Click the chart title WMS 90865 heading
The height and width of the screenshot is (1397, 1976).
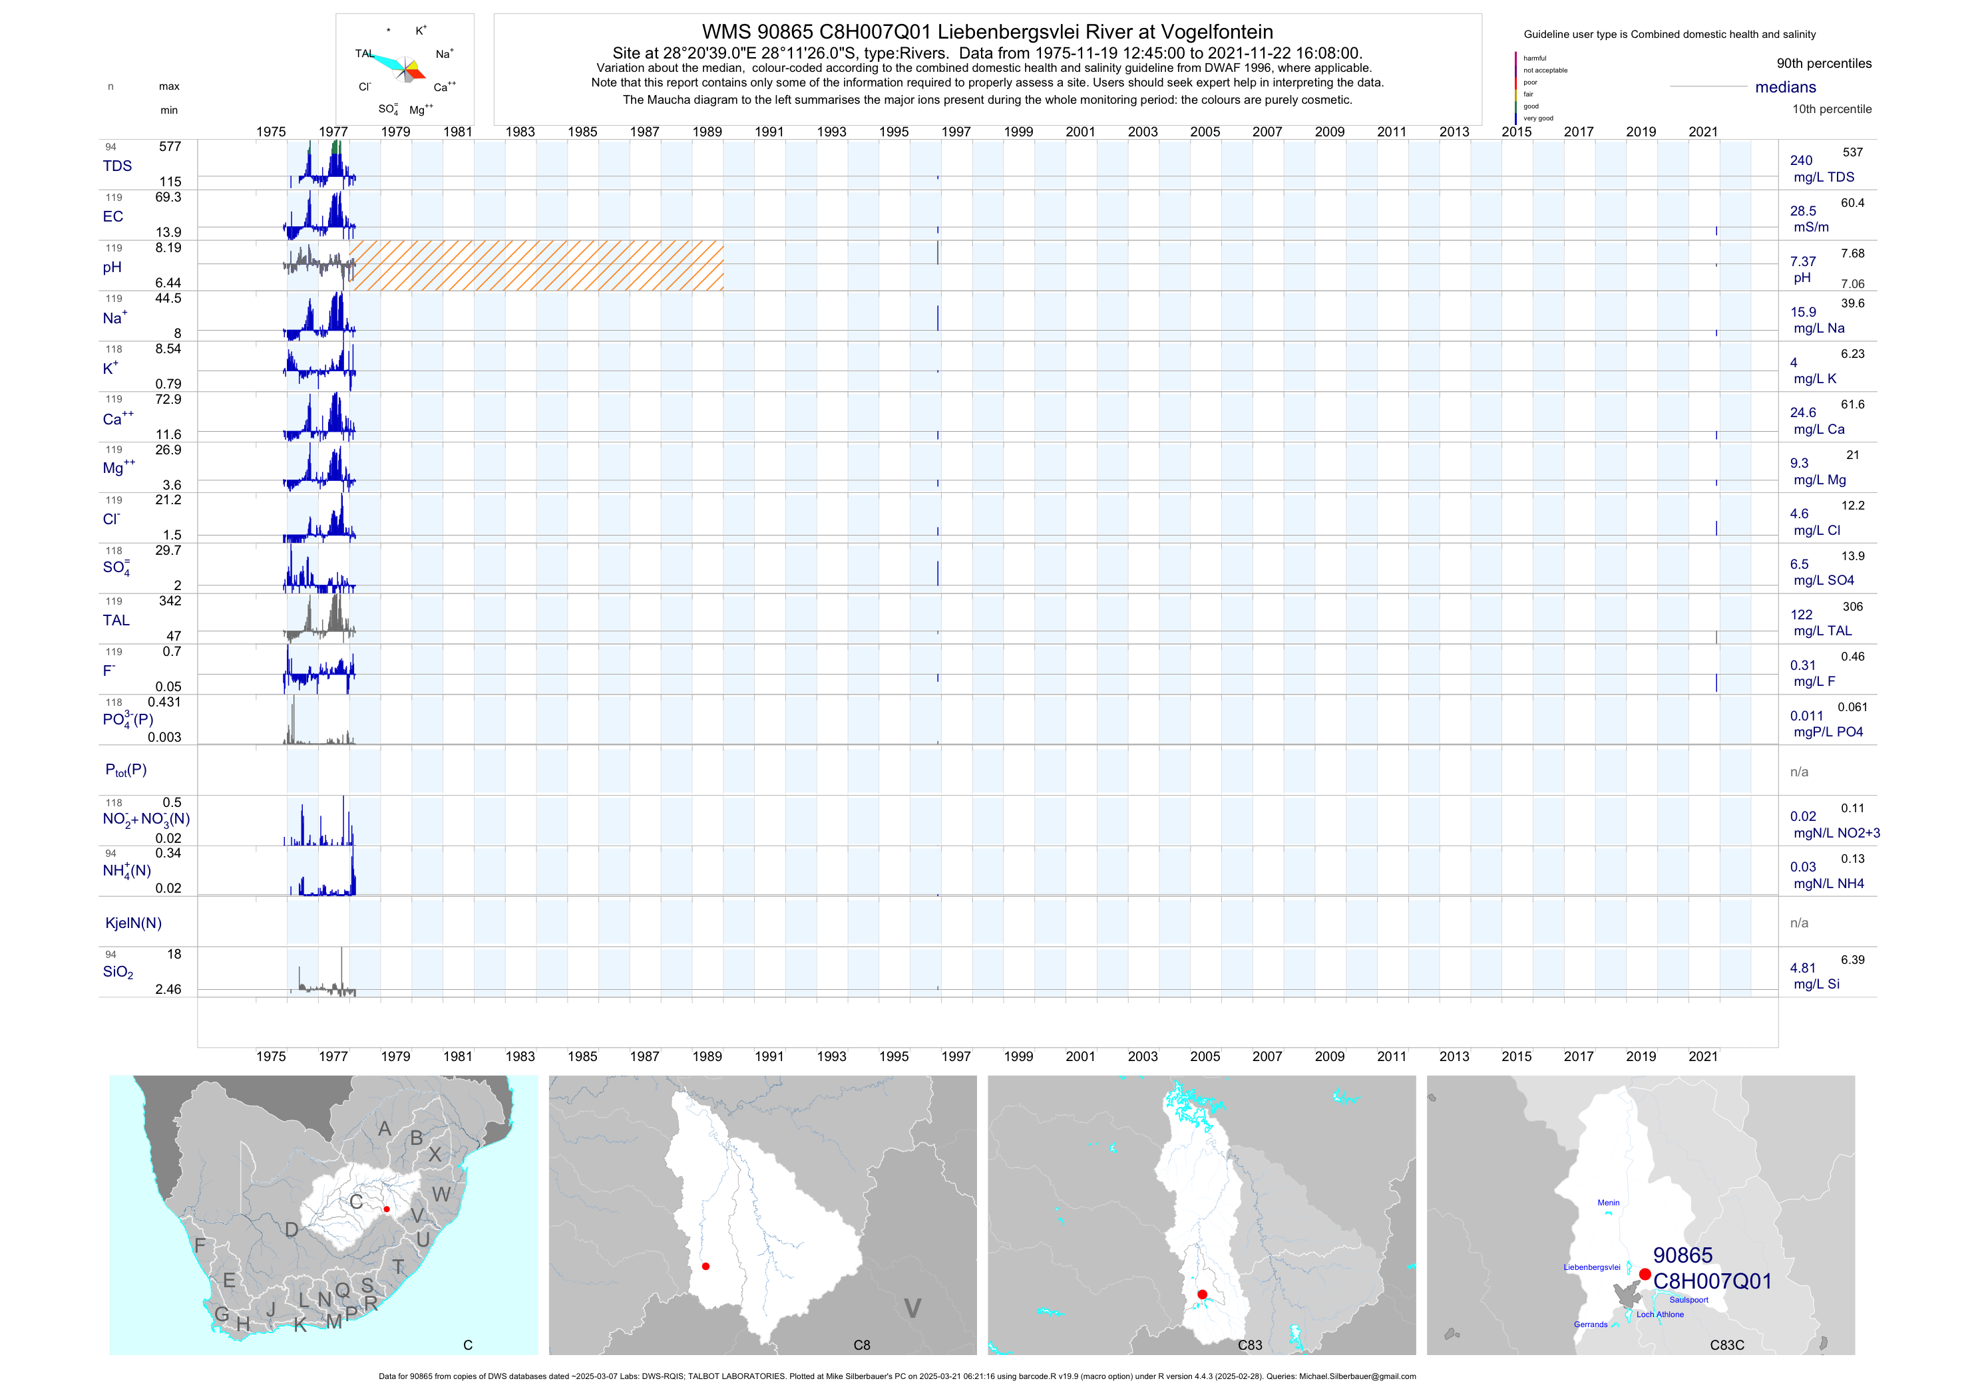[987, 32]
